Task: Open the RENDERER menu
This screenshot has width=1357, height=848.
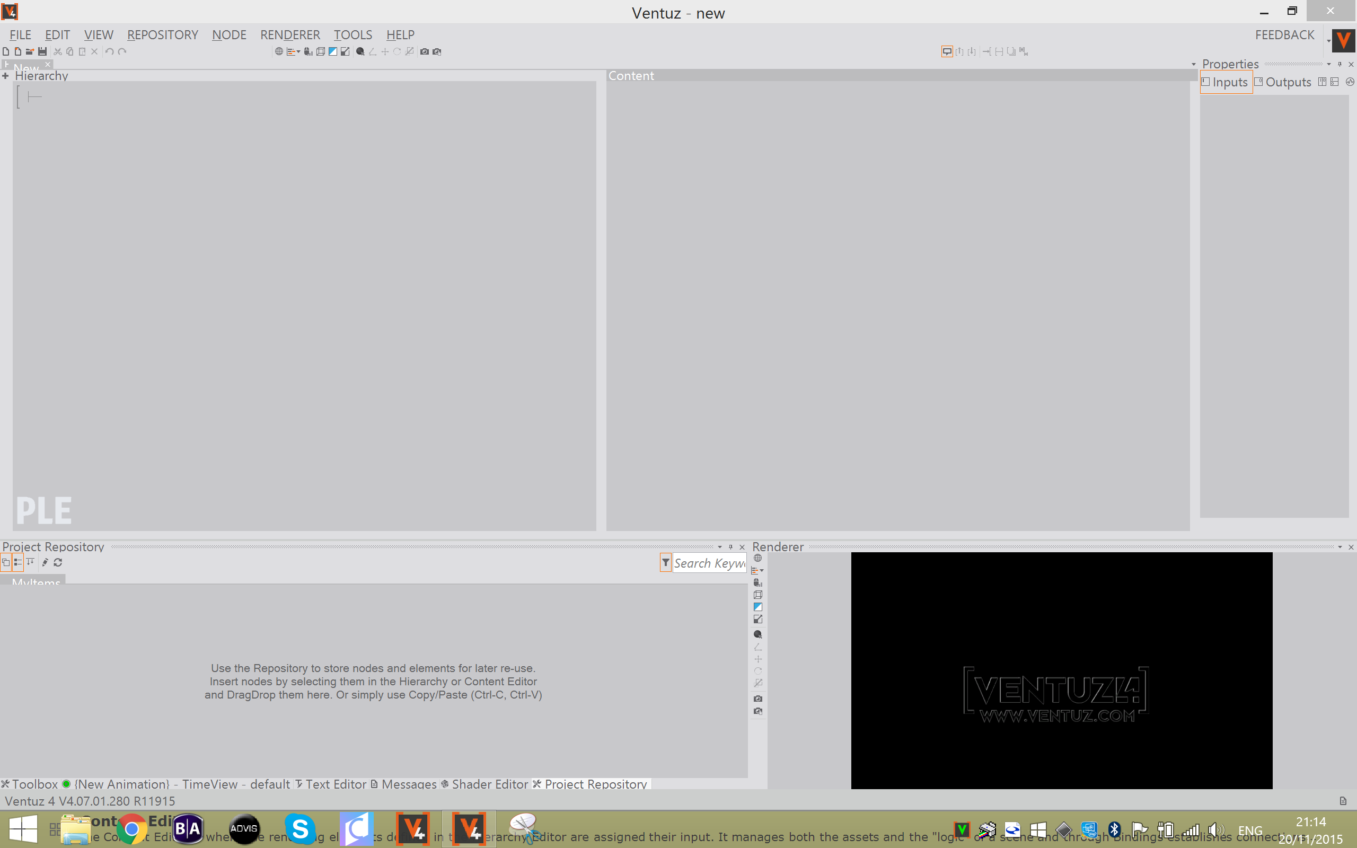Action: click(x=290, y=35)
